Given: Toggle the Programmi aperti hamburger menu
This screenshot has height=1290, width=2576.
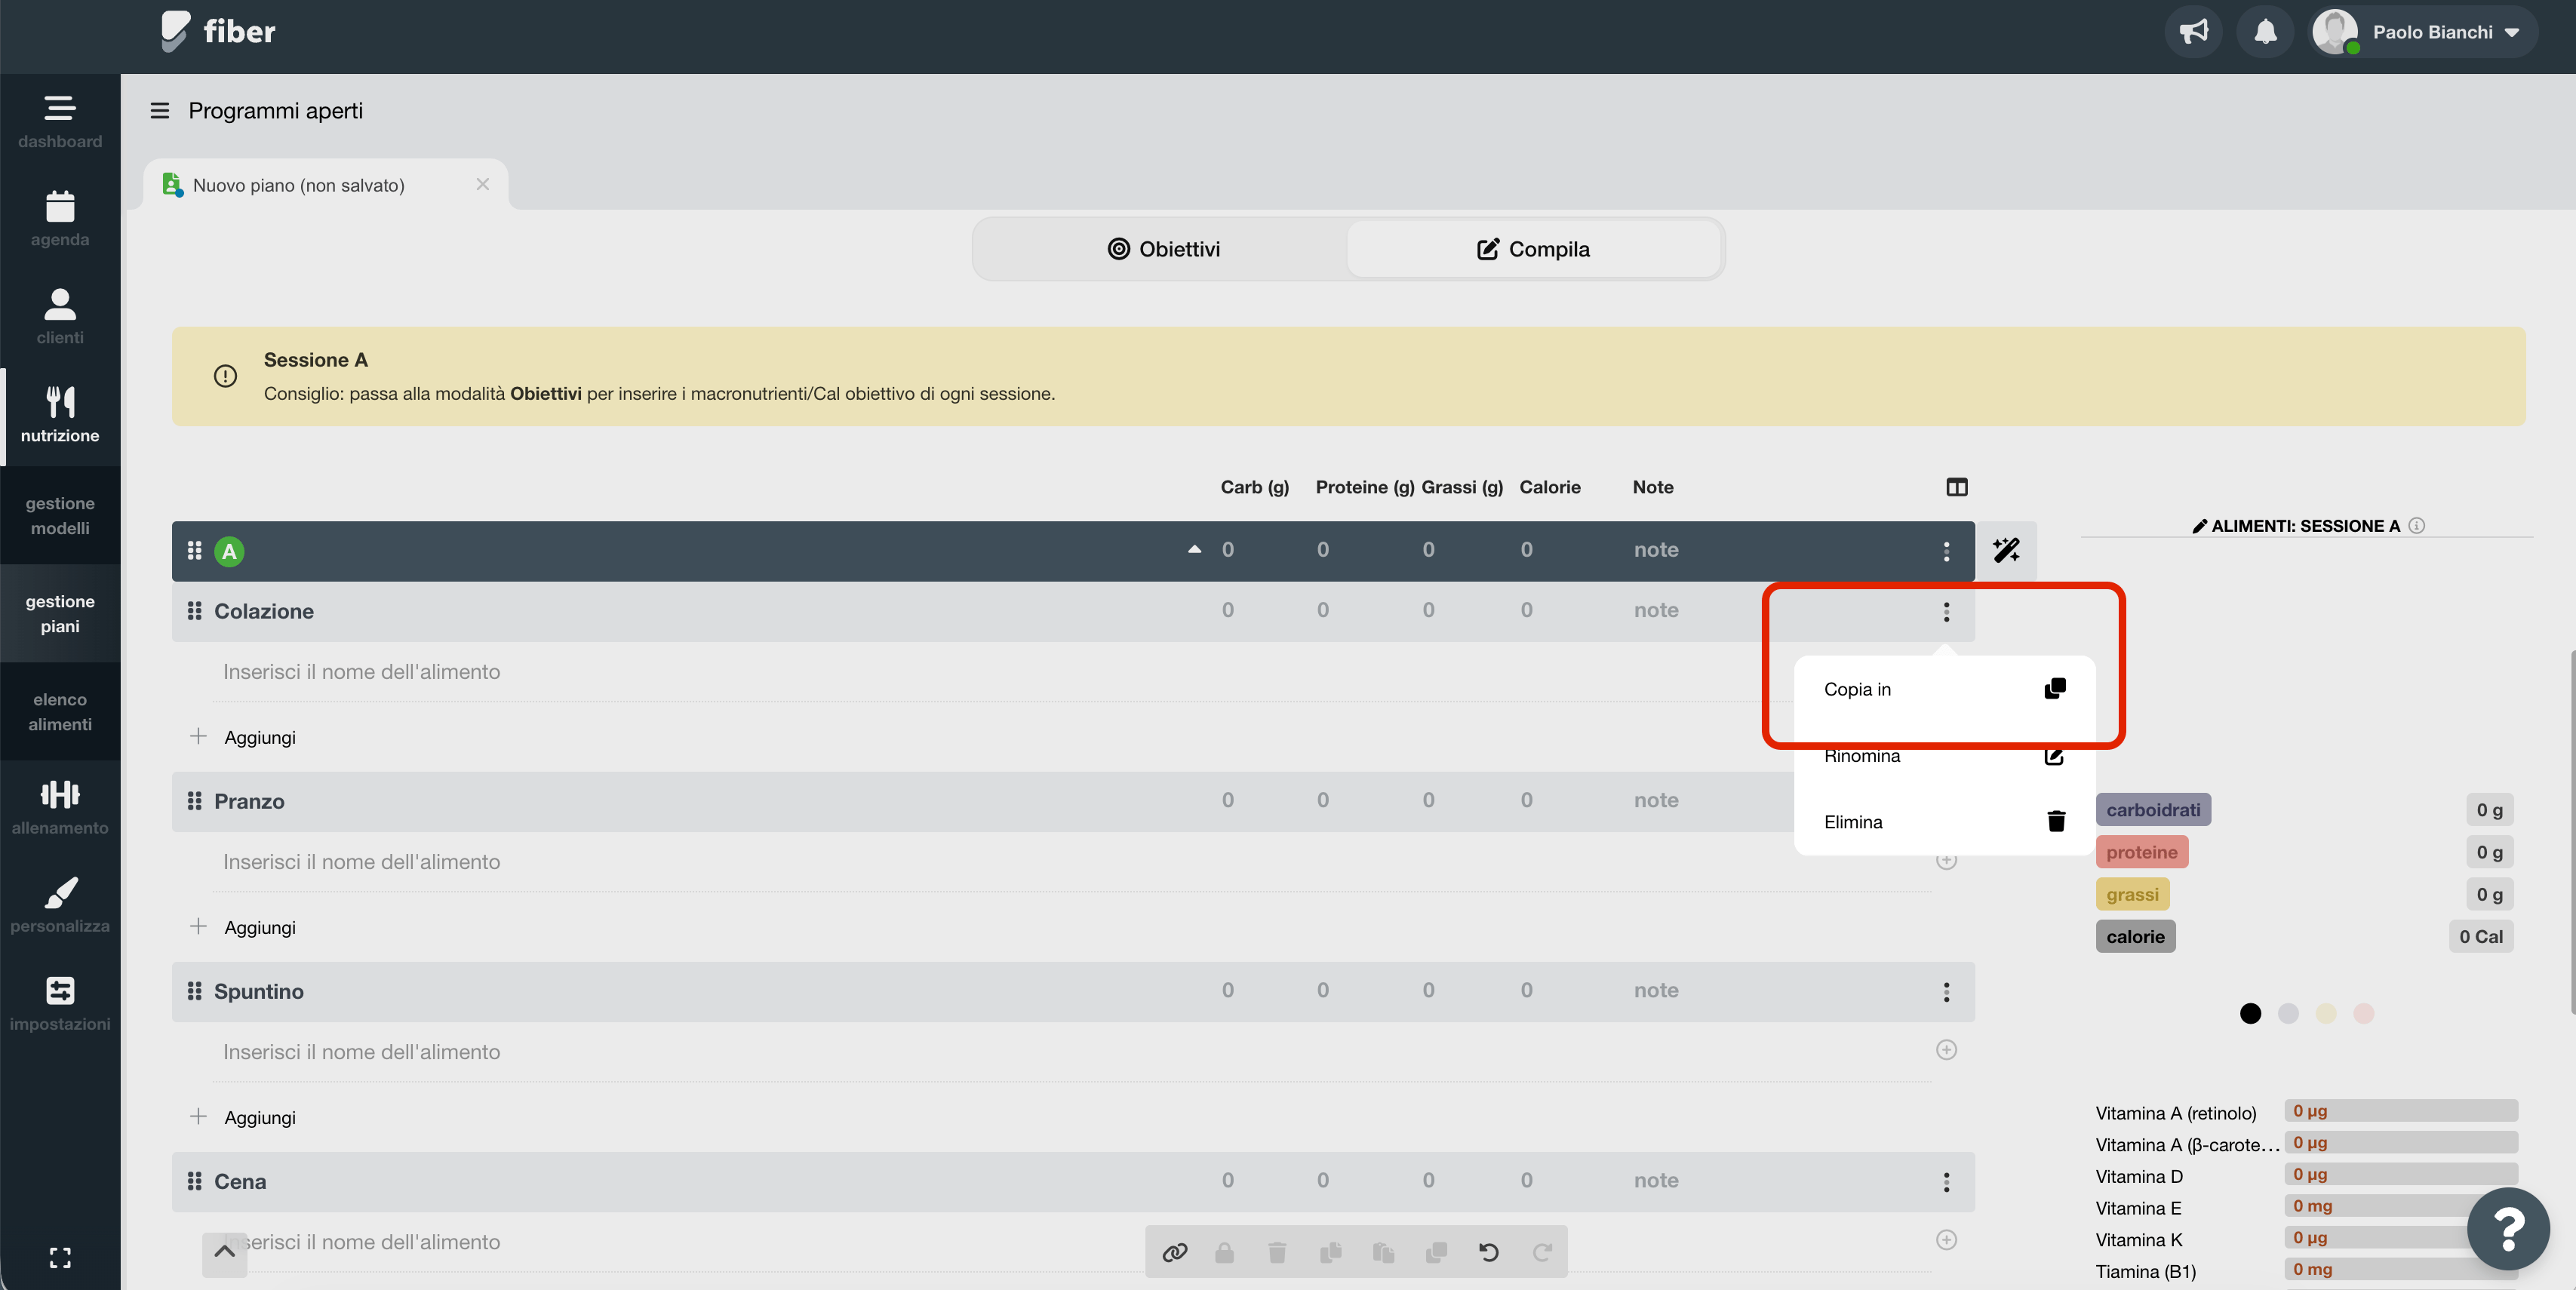Looking at the screenshot, I should 159,110.
